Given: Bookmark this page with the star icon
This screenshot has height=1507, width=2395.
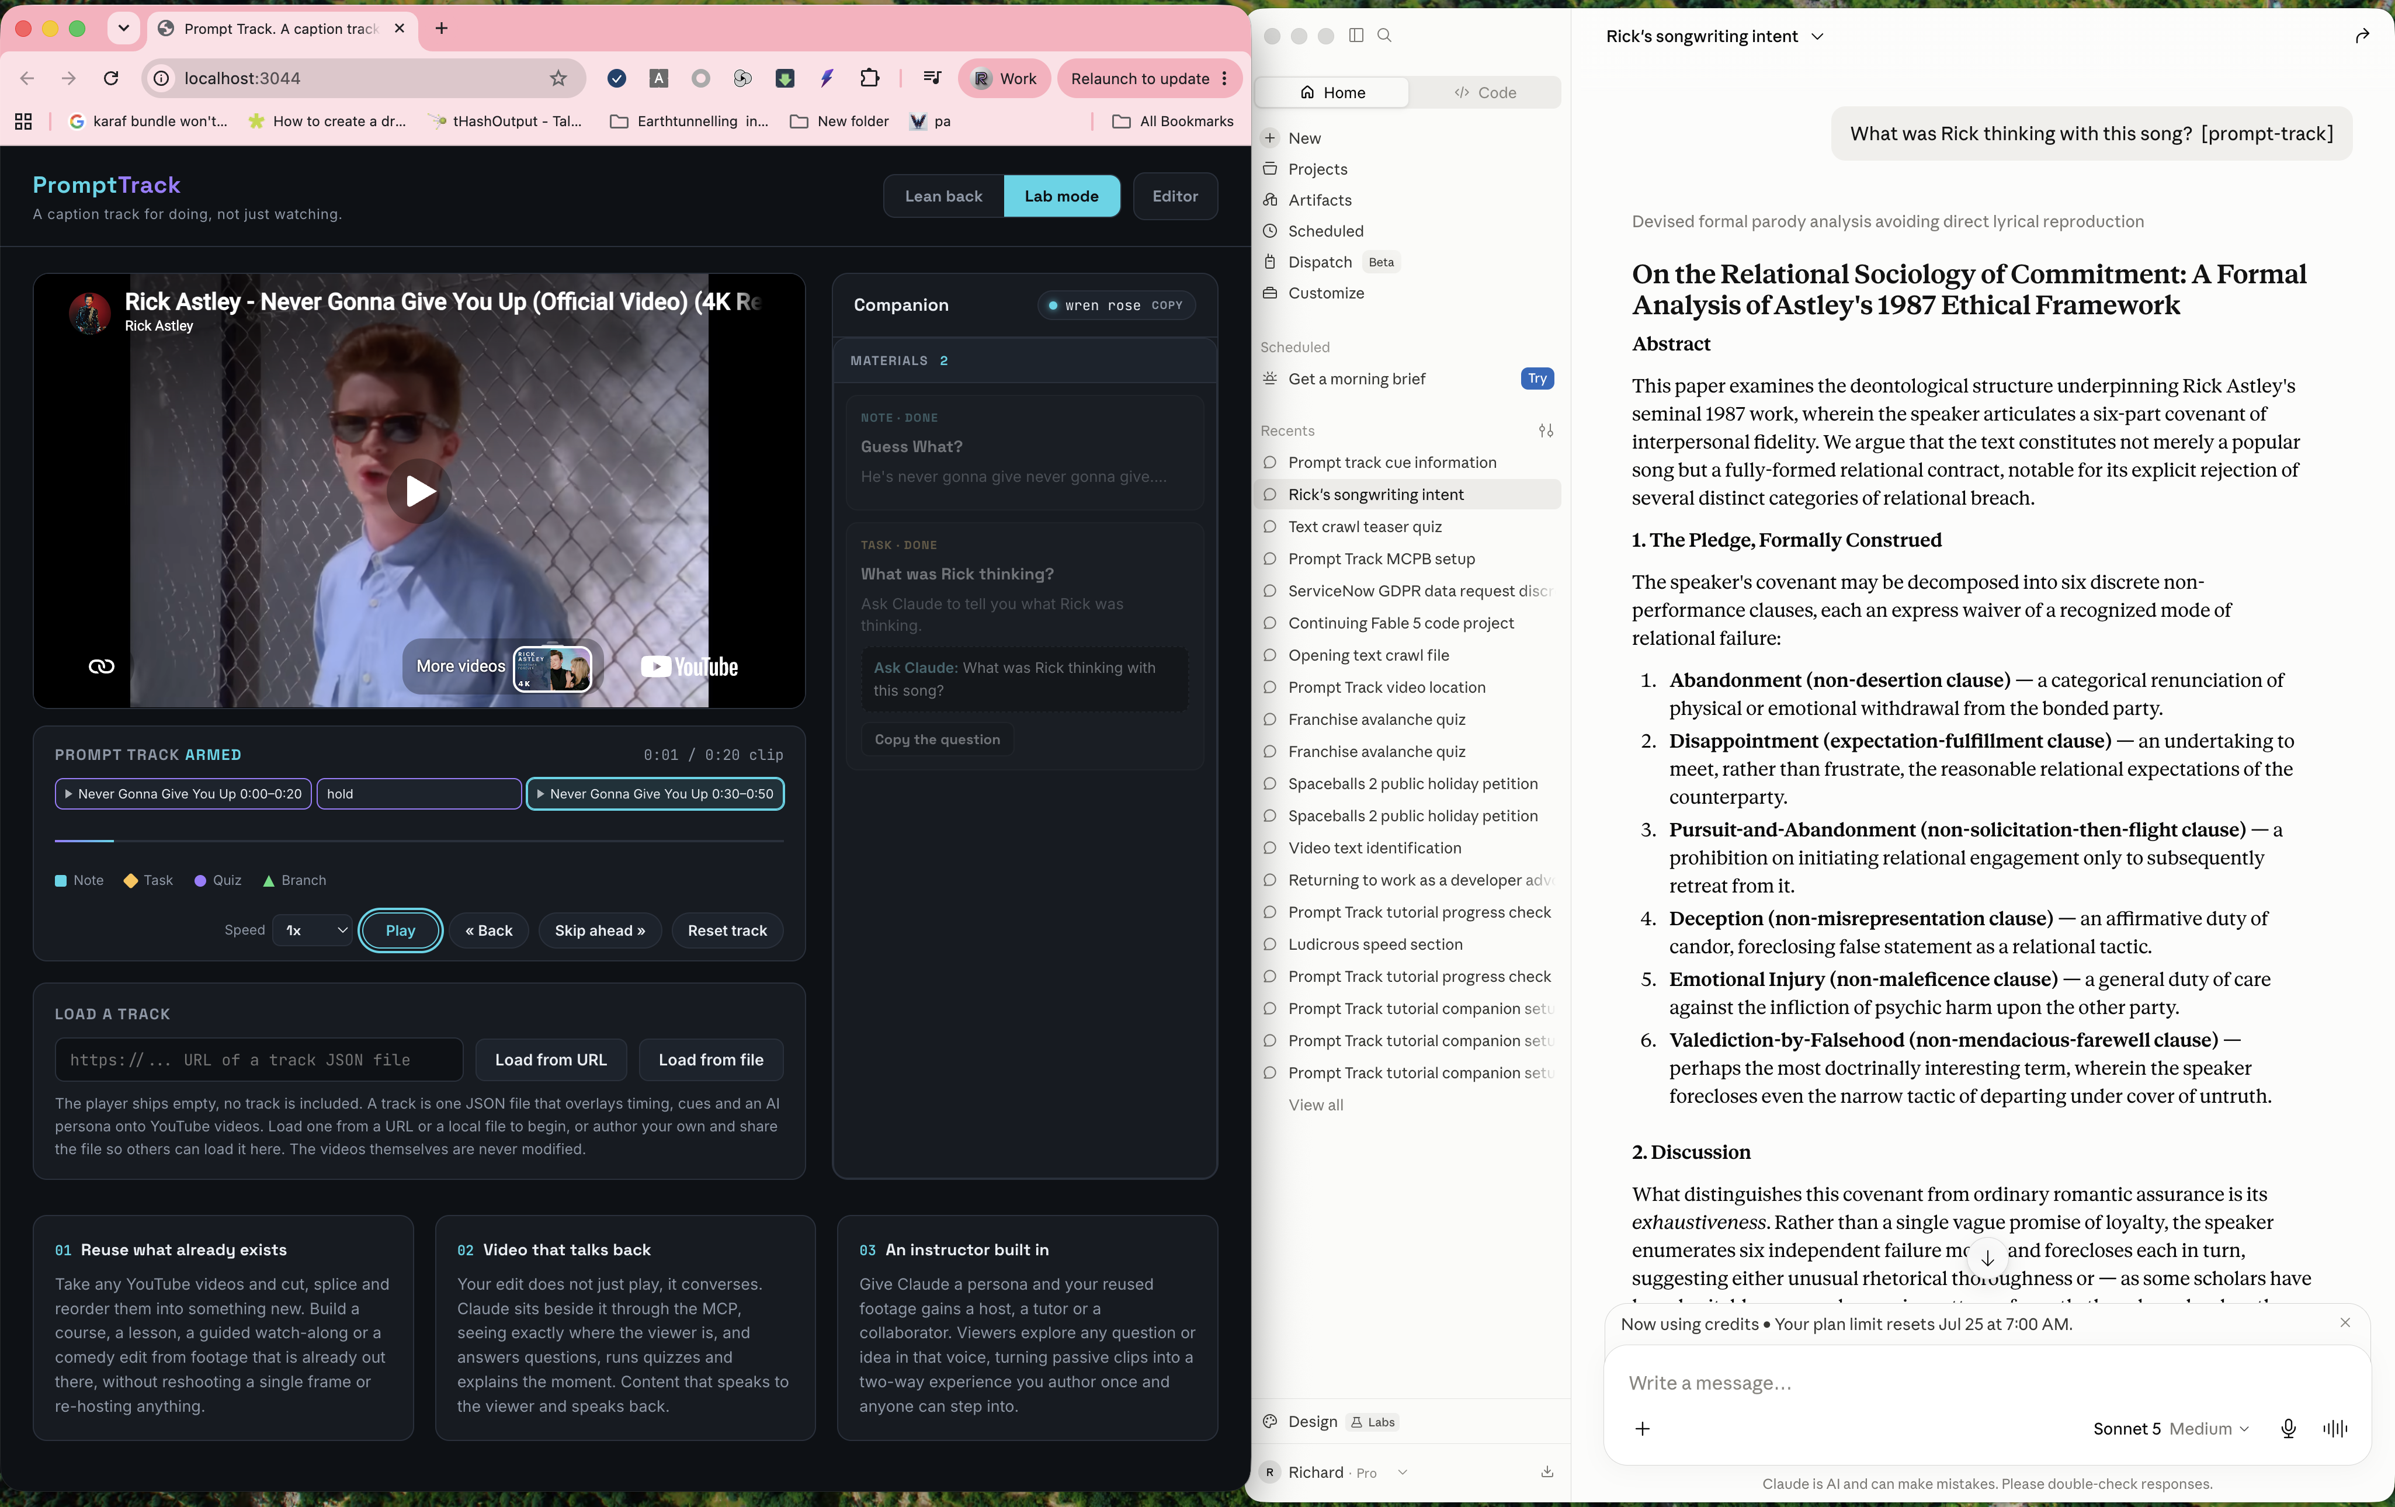Looking at the screenshot, I should click(558, 79).
